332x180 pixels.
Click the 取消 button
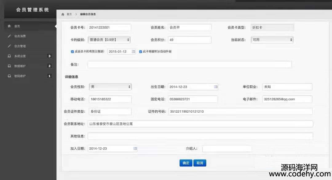(200, 163)
